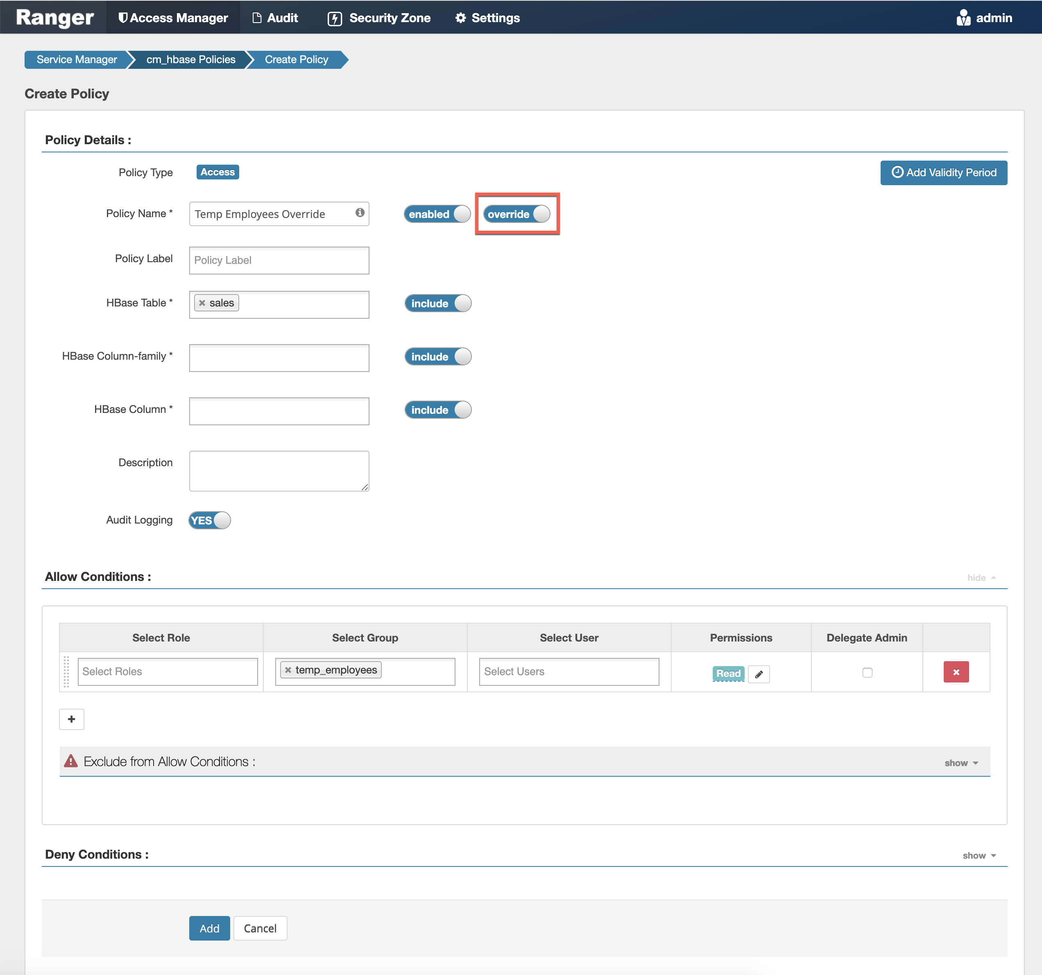Toggle the enabled policy switch
This screenshot has height=975, width=1042.
pyautogui.click(x=437, y=214)
